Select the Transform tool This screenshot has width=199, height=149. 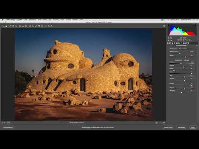(x=26, y=26)
